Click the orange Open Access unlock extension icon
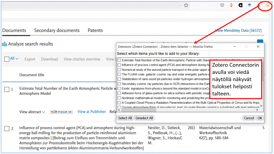 [231, 5]
